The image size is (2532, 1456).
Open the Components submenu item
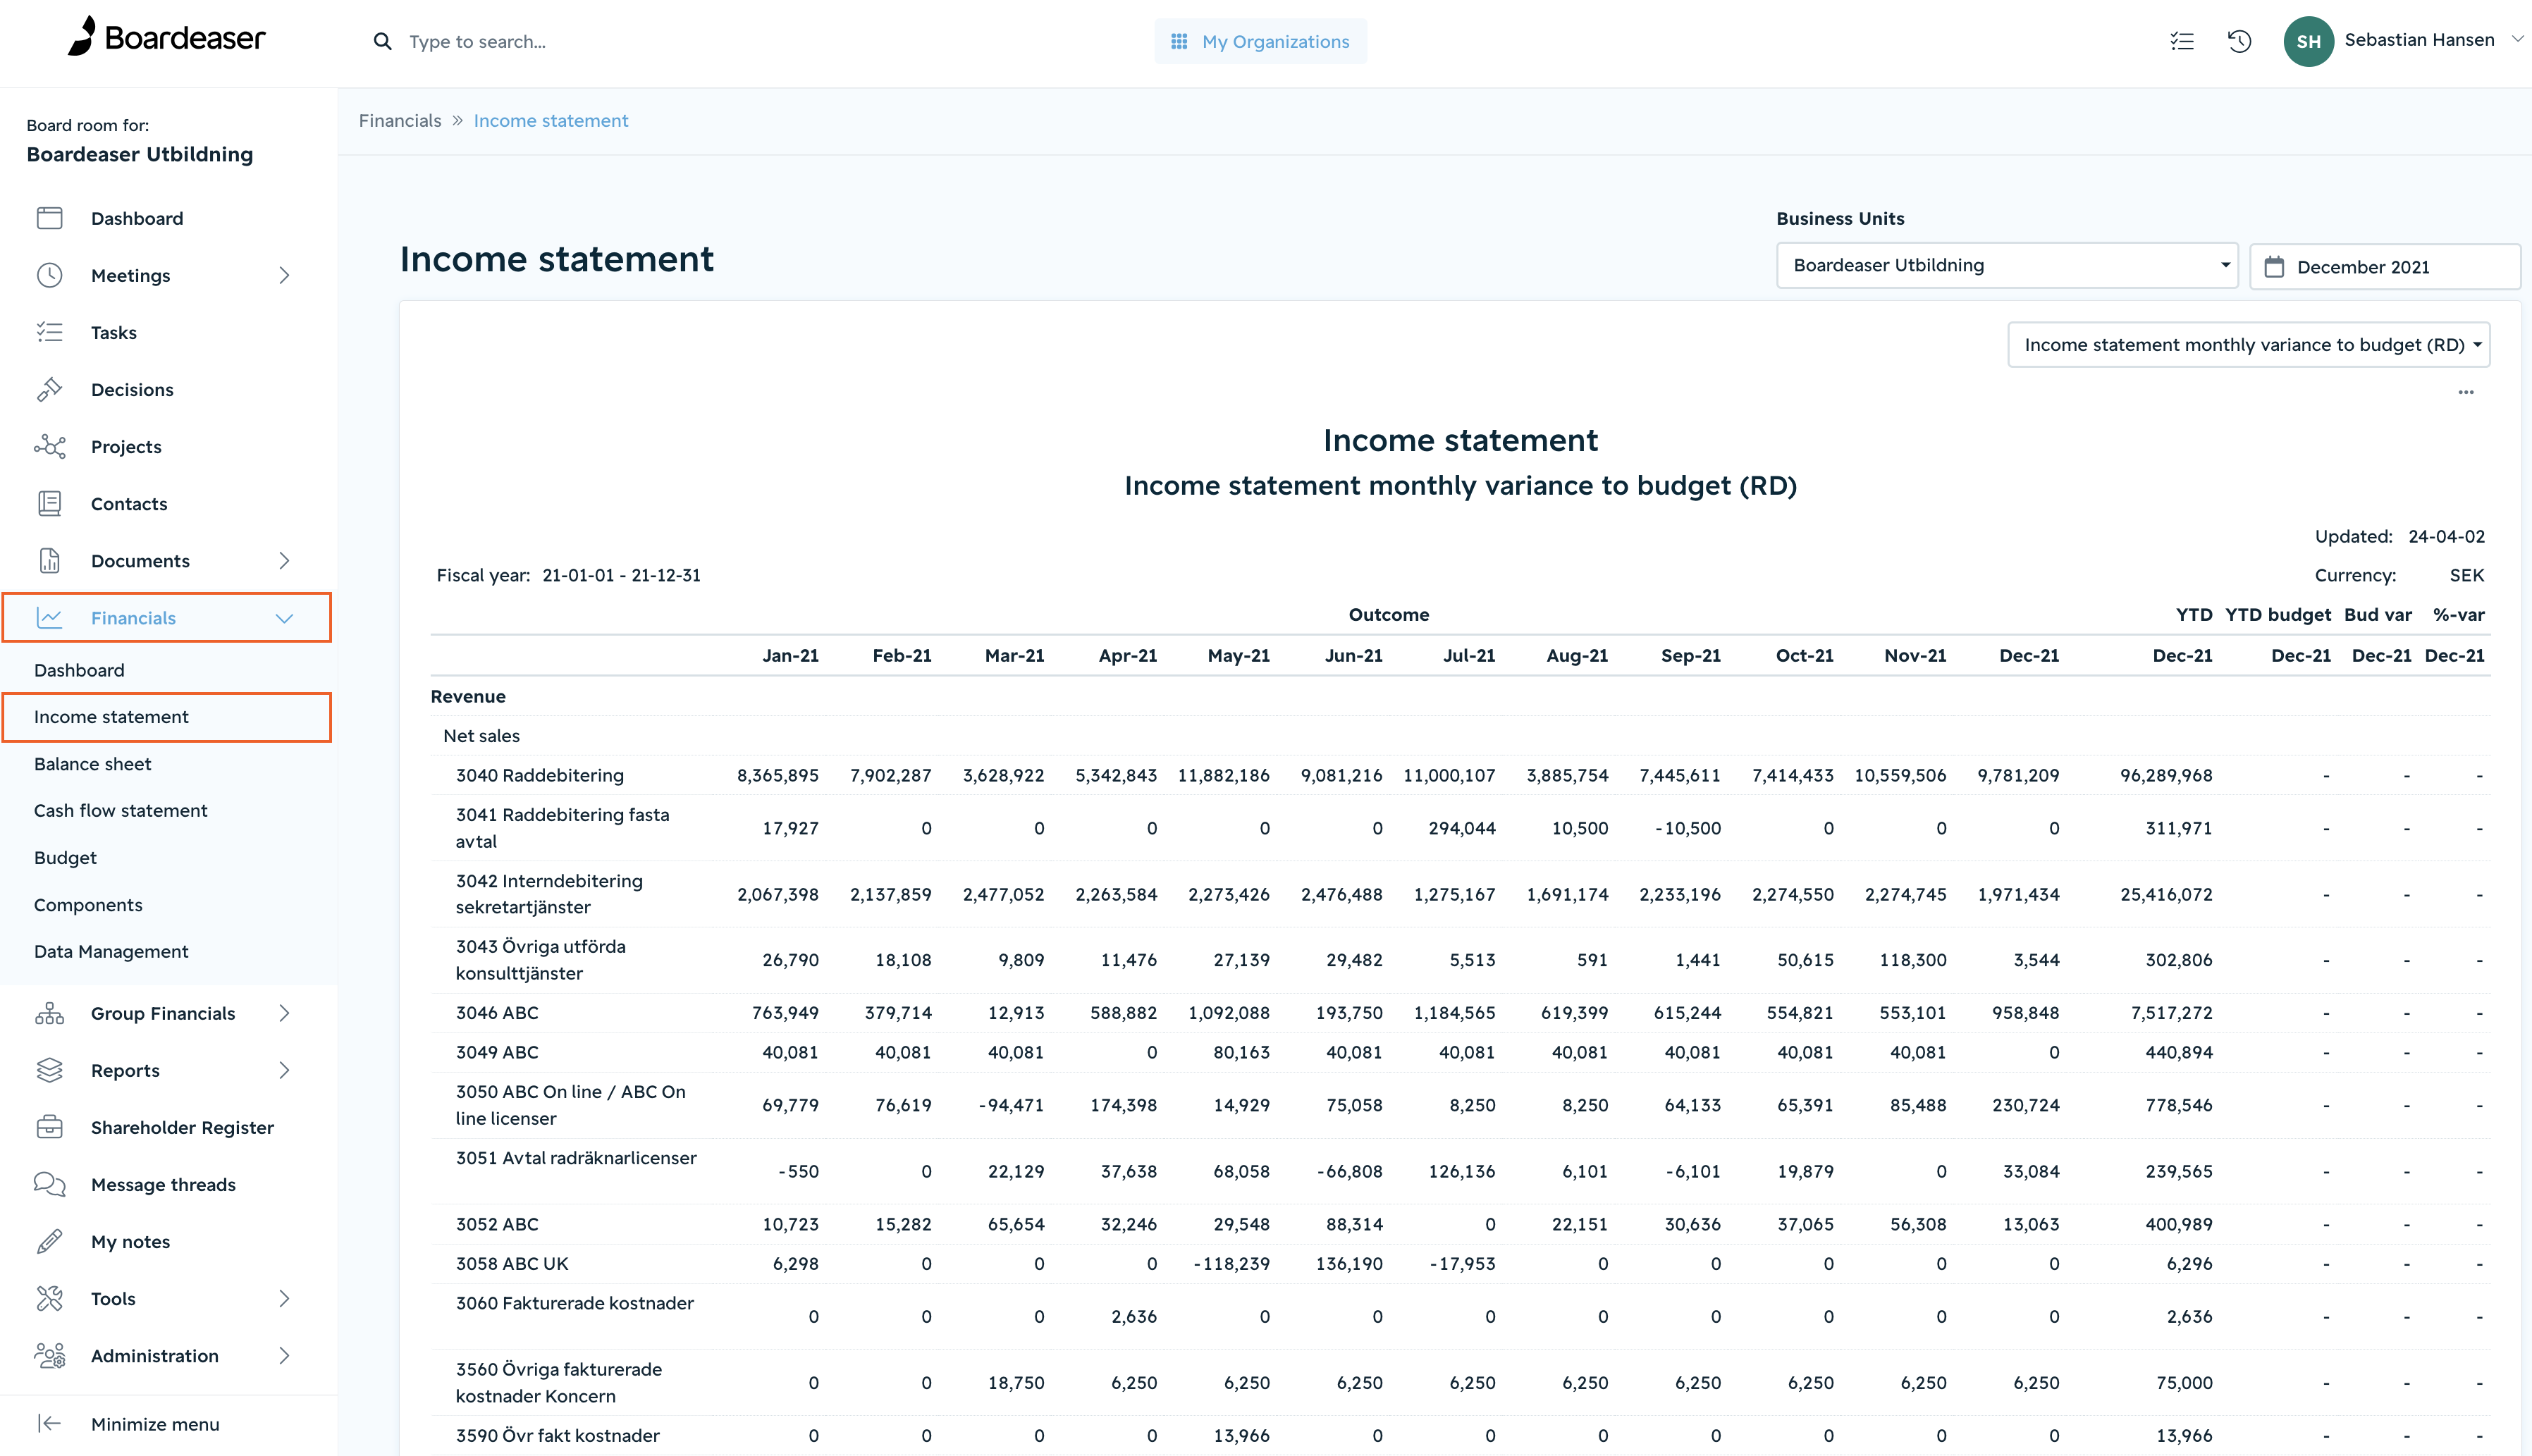pos(88,905)
